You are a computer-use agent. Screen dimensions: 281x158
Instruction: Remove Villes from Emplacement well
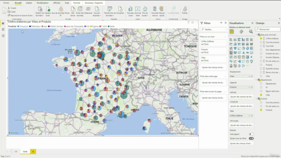pyautogui.click(x=252, y=76)
